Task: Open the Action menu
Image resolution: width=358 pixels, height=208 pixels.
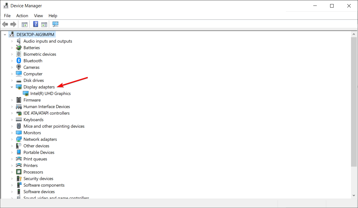Action: tap(22, 15)
